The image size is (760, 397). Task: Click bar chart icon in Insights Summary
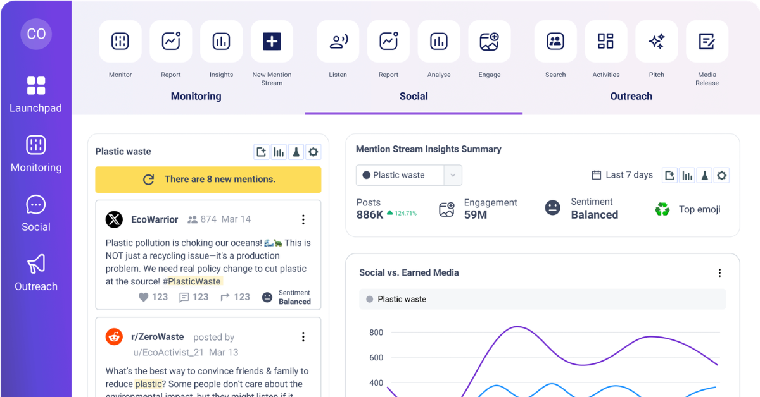pos(687,175)
